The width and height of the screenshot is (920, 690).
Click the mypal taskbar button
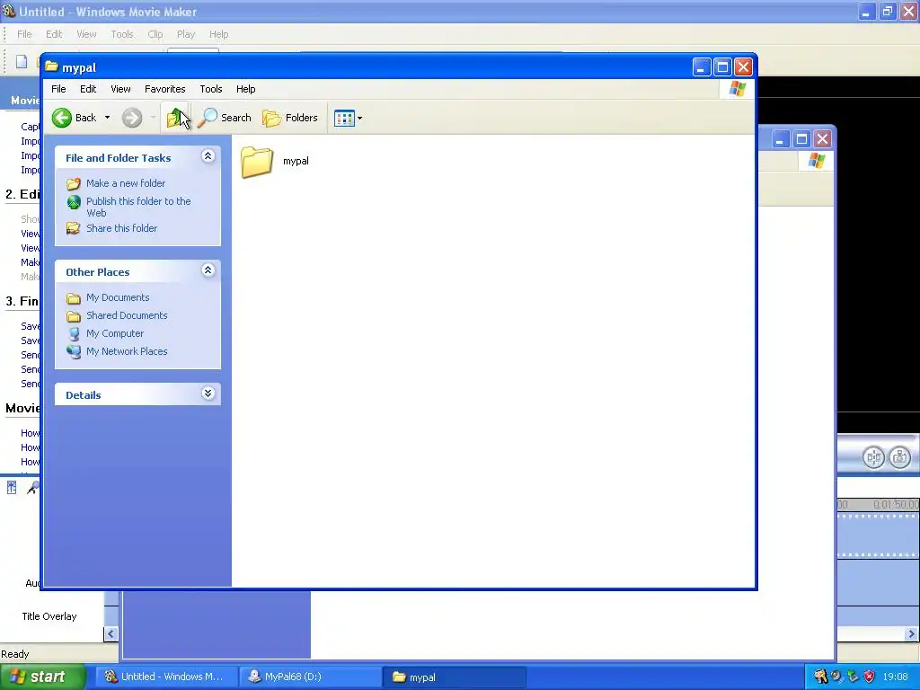pos(454,677)
